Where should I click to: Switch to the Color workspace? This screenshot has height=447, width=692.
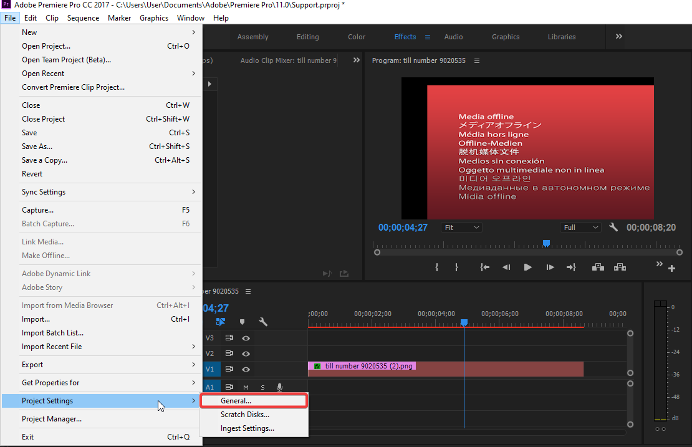point(357,37)
